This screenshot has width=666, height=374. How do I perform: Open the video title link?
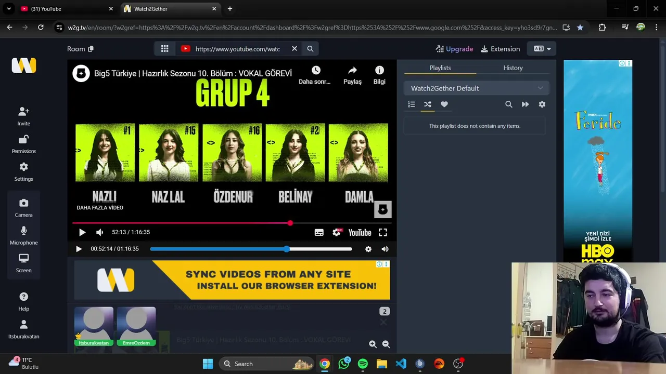(193, 73)
